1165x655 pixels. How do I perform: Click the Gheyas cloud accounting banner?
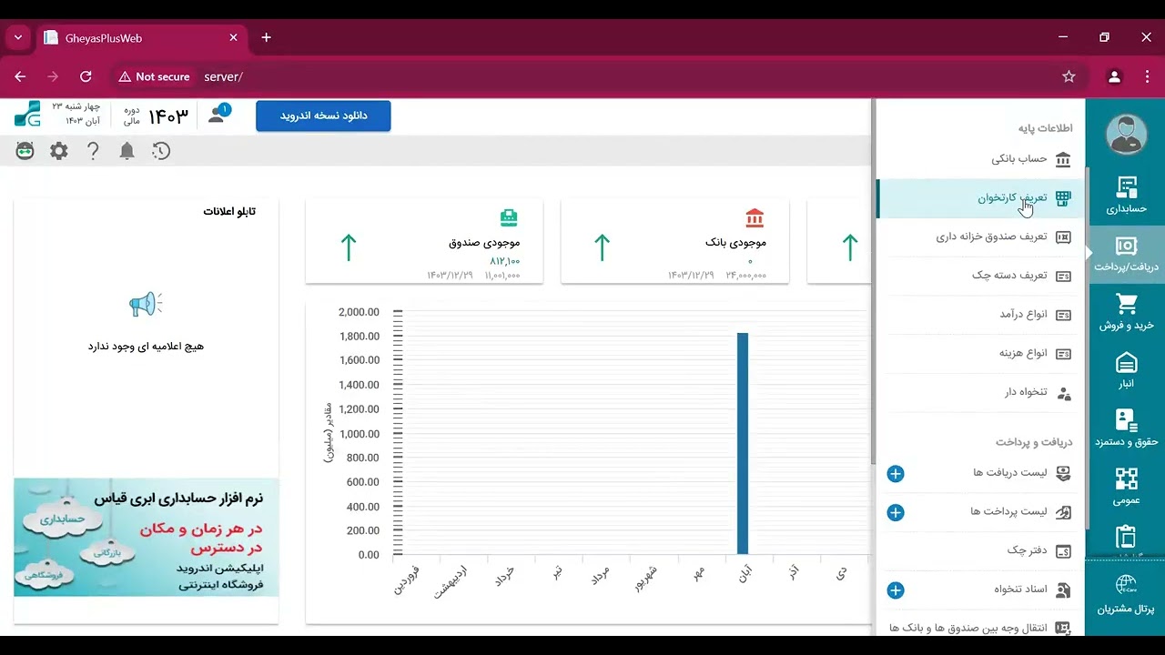147,538
